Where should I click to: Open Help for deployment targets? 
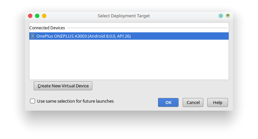coord(218,102)
